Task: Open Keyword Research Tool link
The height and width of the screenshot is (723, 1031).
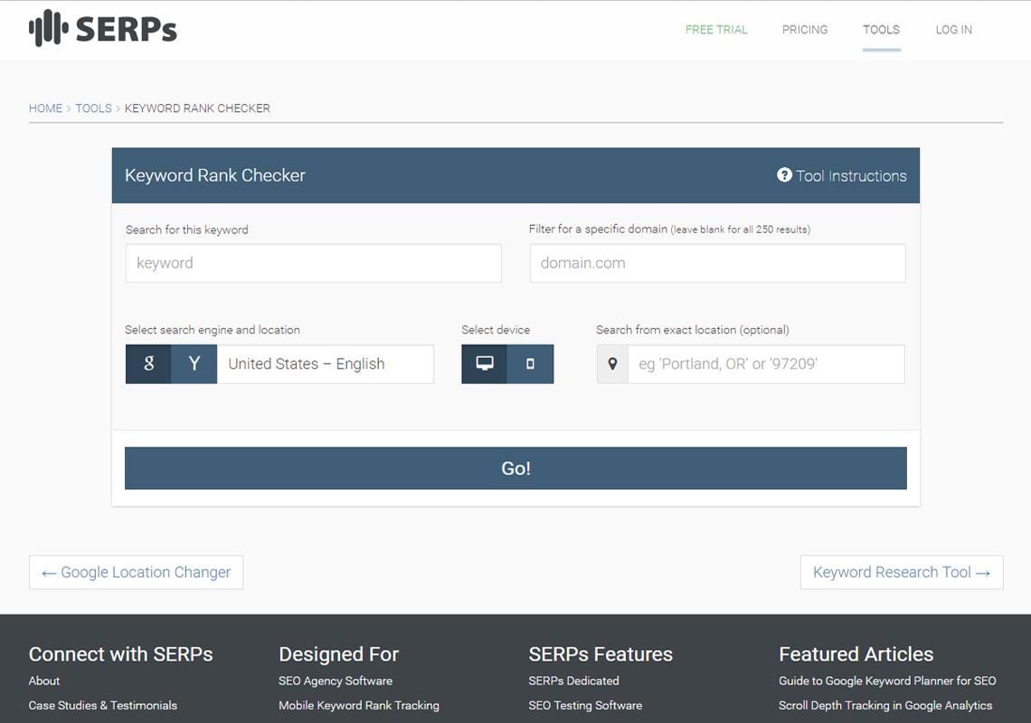Action: 902,572
